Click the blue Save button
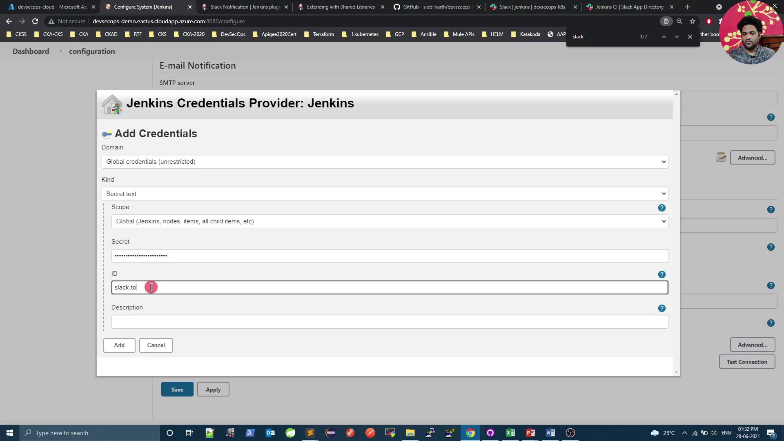Screen dimensions: 784x441 pos(177,390)
